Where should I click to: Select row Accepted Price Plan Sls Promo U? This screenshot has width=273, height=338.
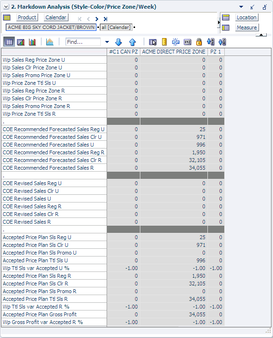(x=54, y=253)
